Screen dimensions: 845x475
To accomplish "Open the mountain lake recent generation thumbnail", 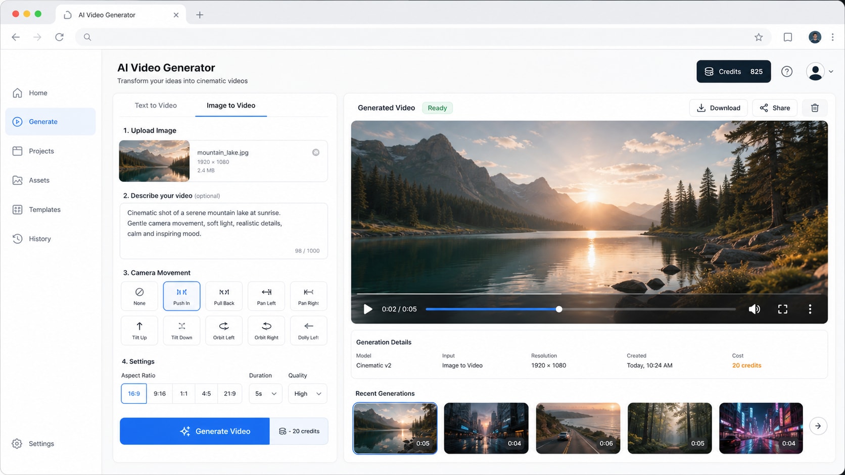I will tap(395, 428).
